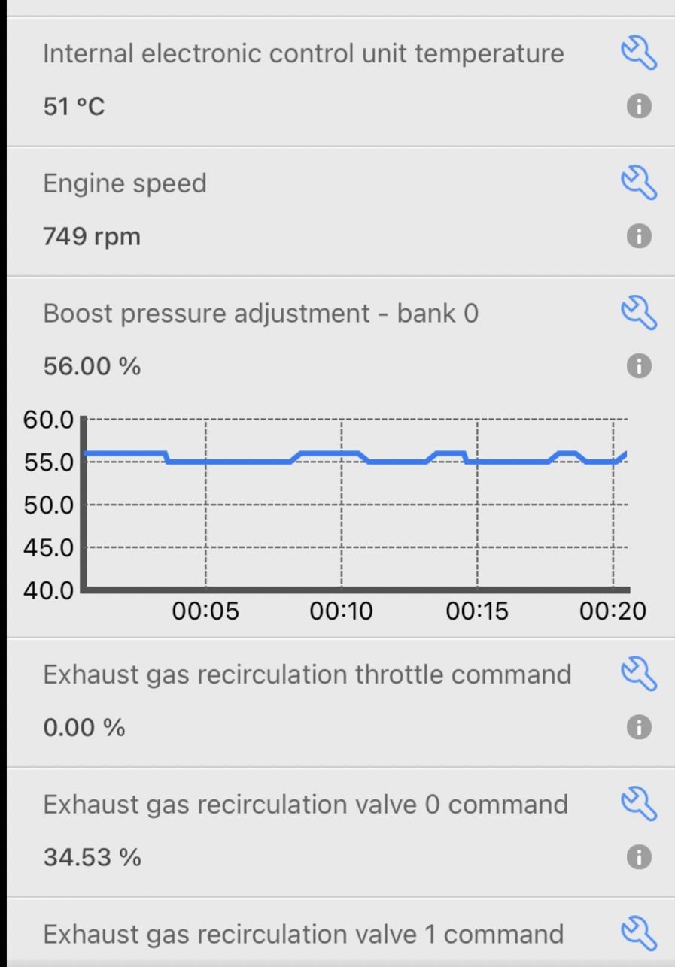Image resolution: width=675 pixels, height=967 pixels.
Task: Expand the Exhaust gas recirculation valve 0 row
Action: click(341, 832)
